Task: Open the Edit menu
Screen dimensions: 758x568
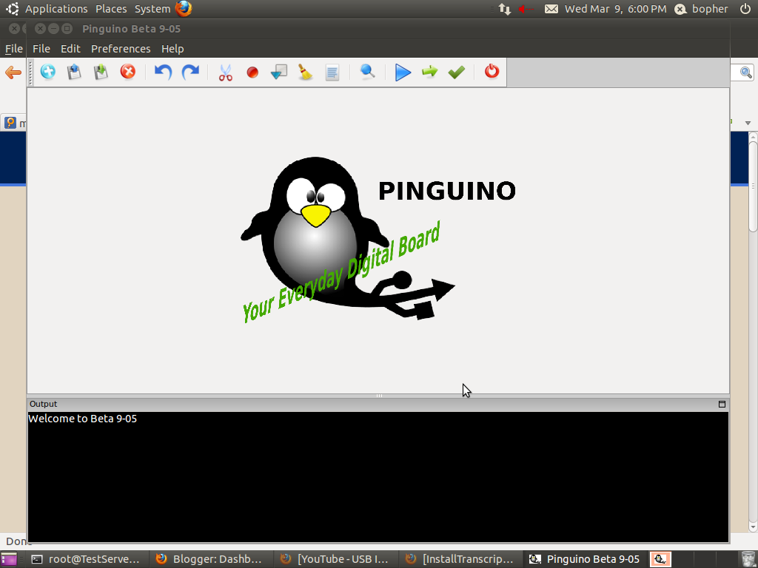Action: coord(70,49)
